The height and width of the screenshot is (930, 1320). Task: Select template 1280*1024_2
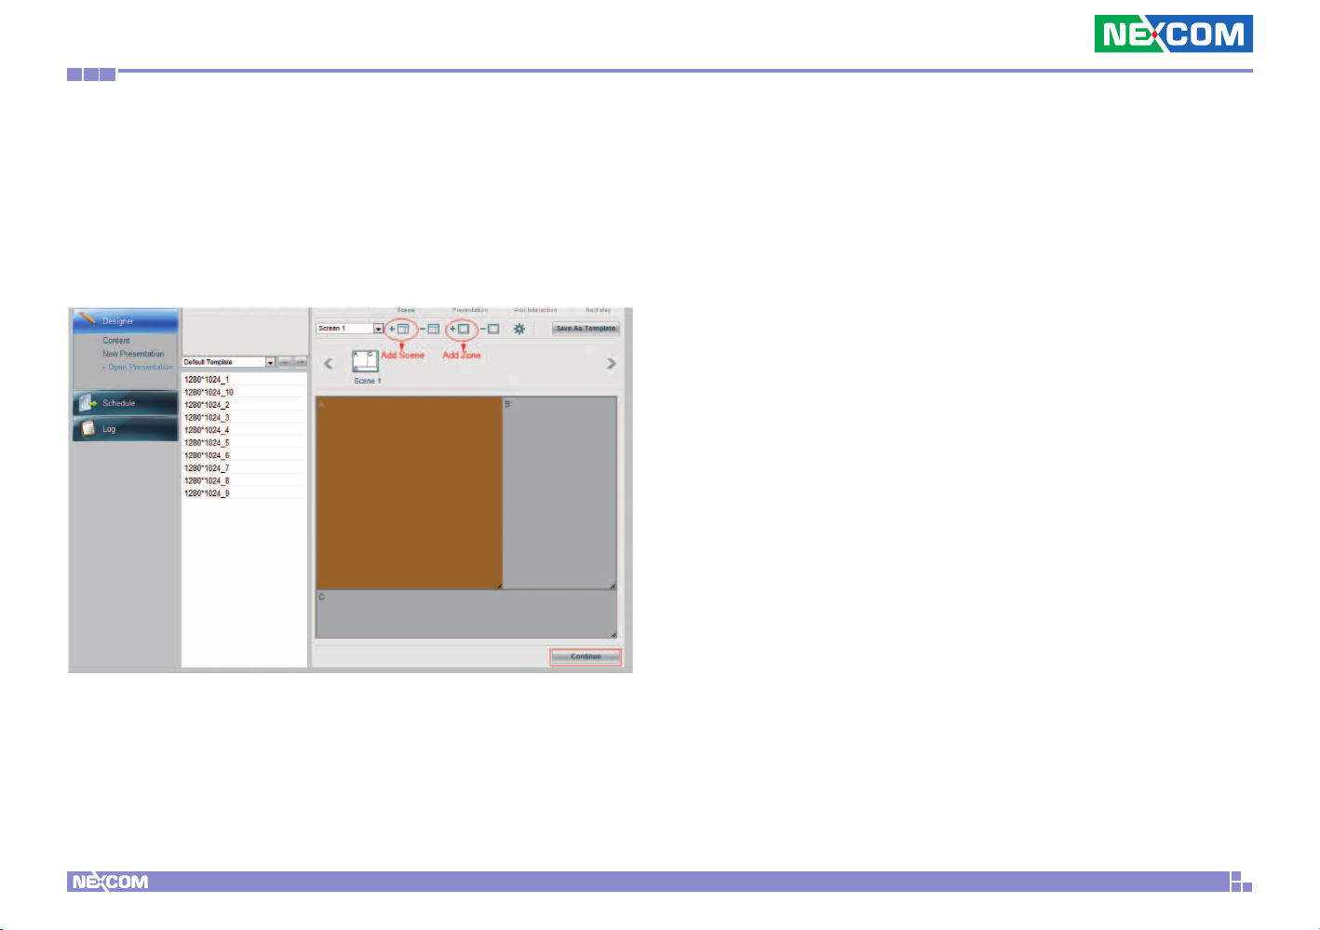pos(244,405)
